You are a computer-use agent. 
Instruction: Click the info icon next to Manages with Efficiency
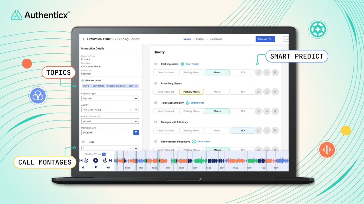[x=155, y=122]
